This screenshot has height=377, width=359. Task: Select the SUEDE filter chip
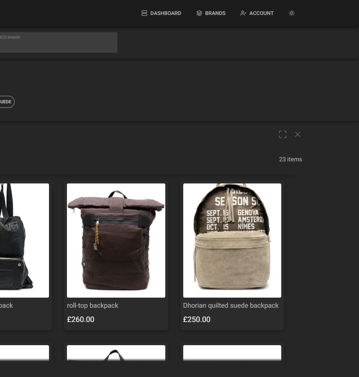tap(7, 102)
